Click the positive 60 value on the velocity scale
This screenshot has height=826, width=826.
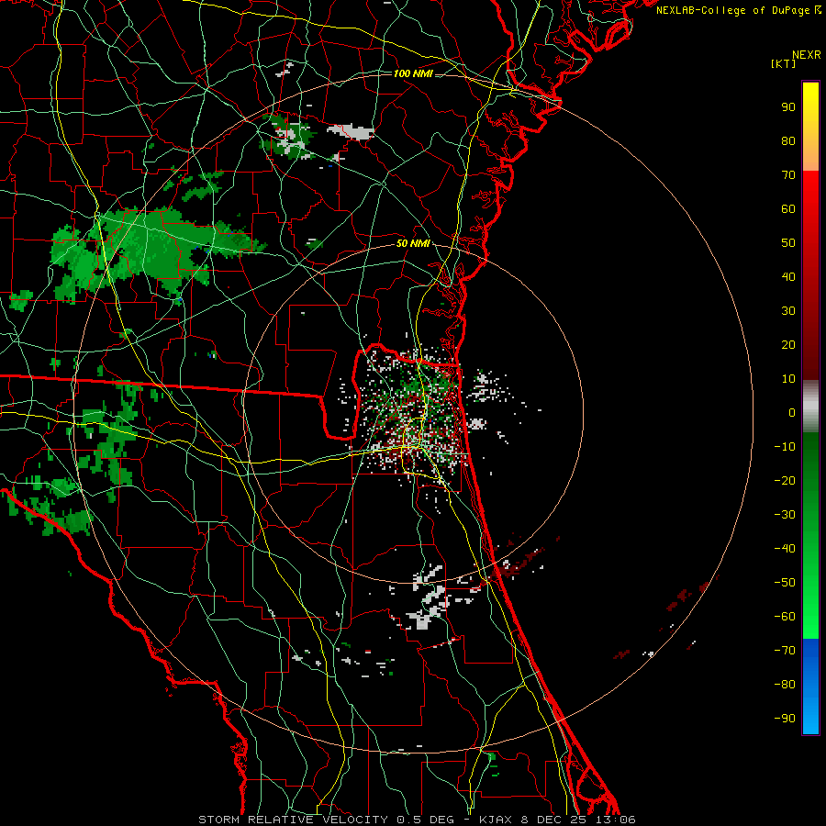[788, 208]
